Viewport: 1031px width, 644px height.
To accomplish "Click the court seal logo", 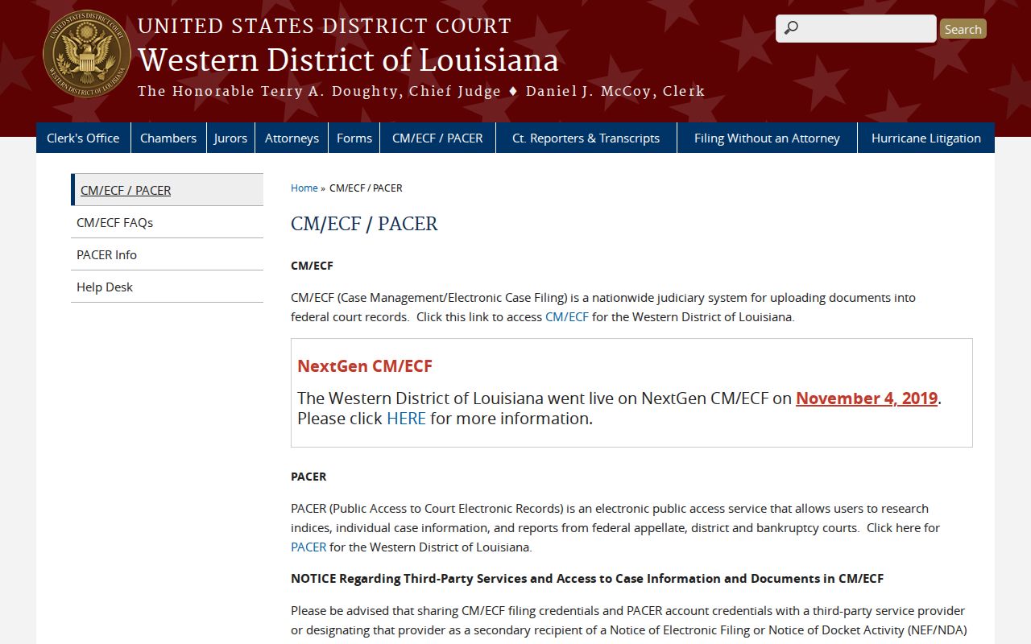I will (87, 55).
